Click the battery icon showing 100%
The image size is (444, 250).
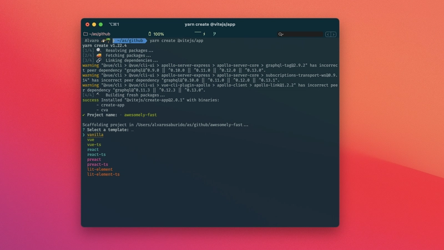tap(150, 34)
